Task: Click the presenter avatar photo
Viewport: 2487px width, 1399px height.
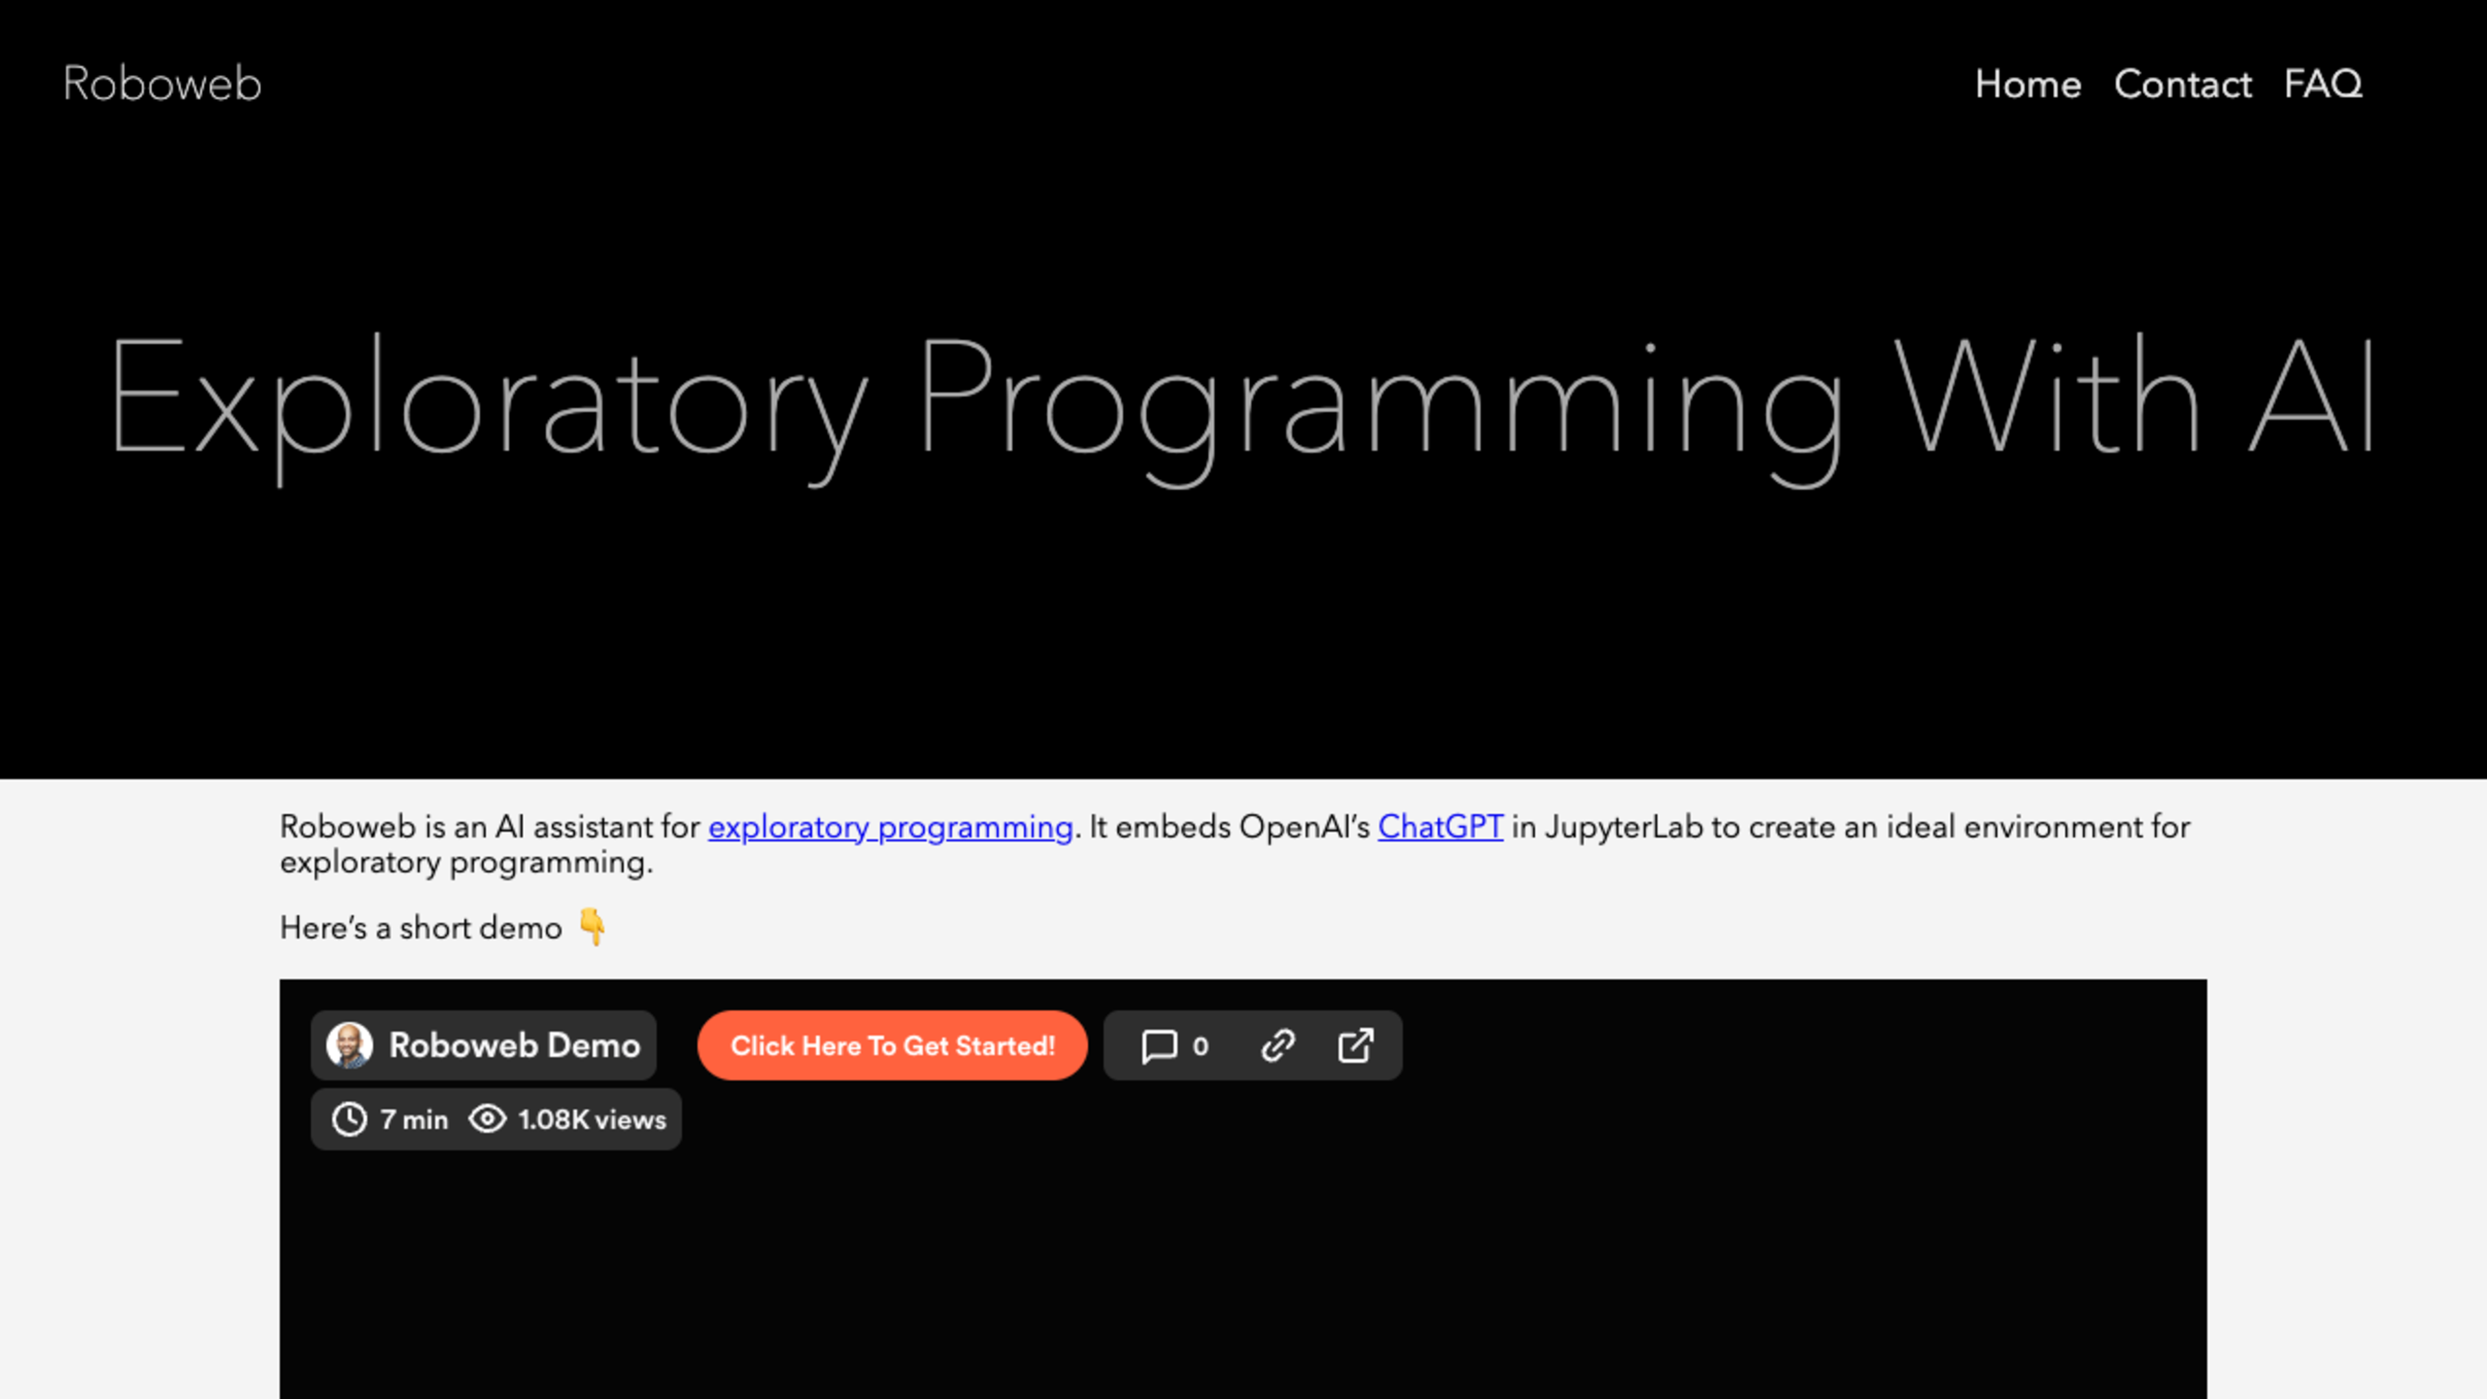Action: click(350, 1045)
